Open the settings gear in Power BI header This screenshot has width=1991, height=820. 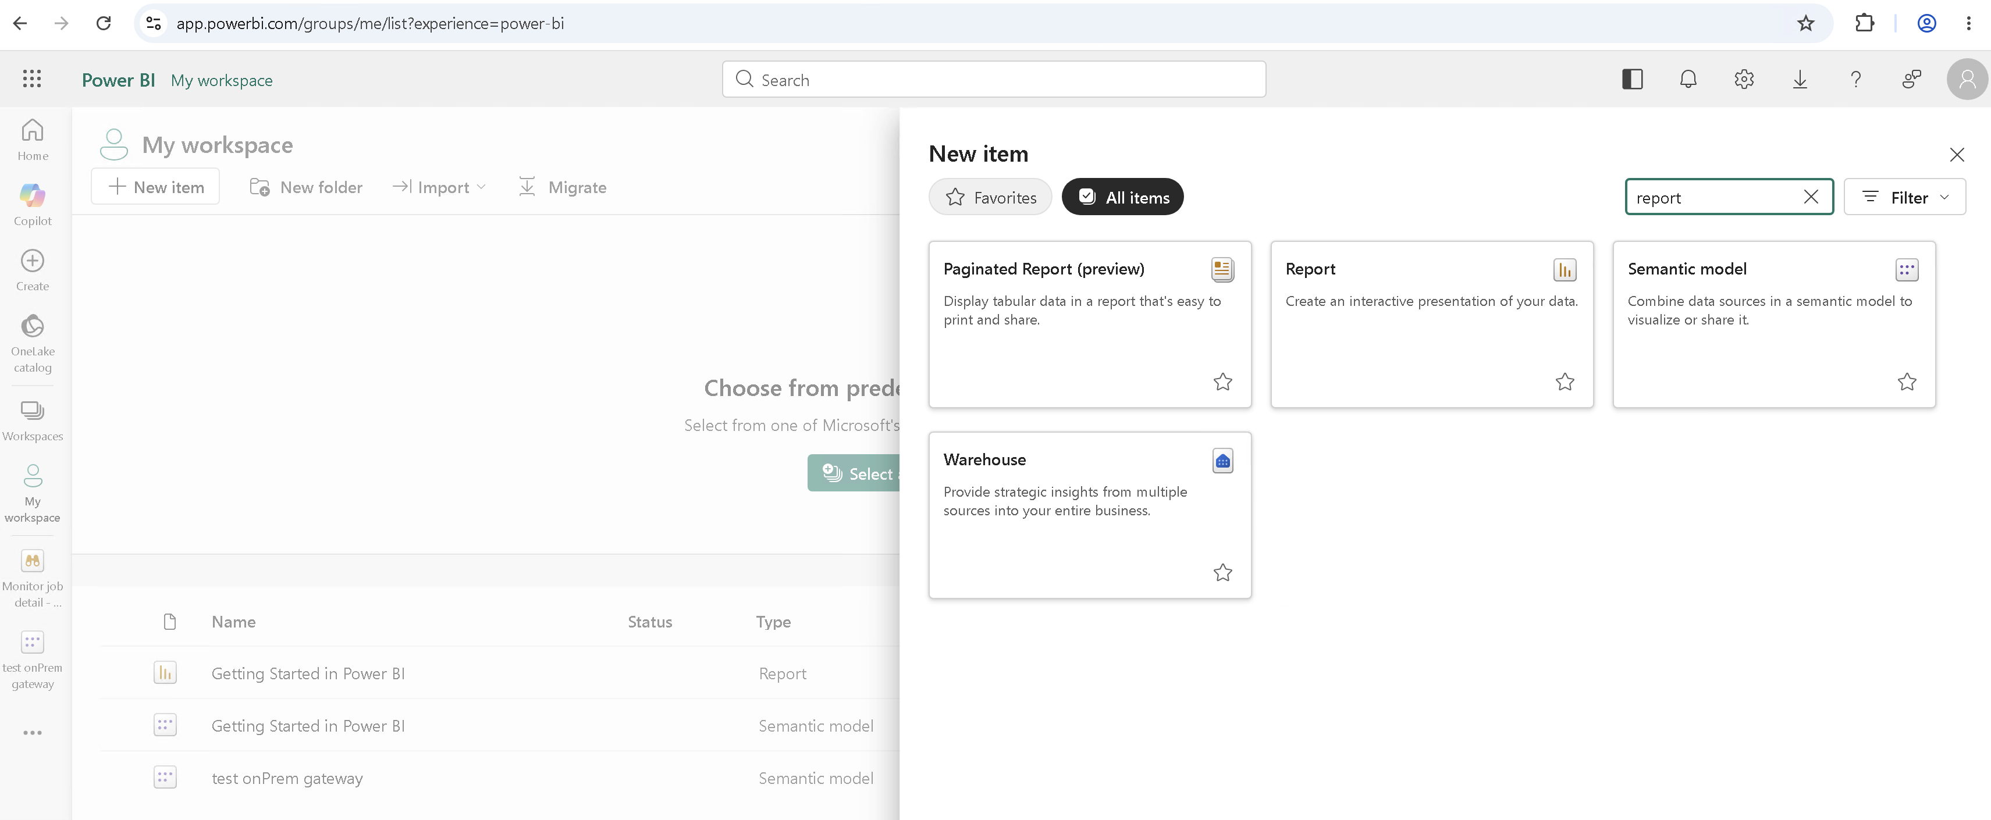(x=1744, y=79)
